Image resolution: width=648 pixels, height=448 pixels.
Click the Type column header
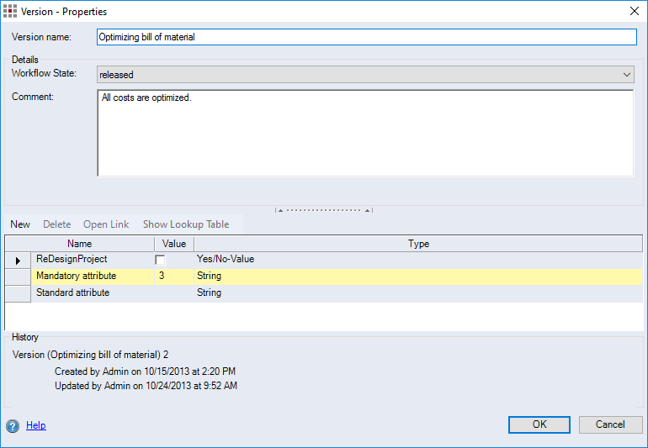point(418,244)
